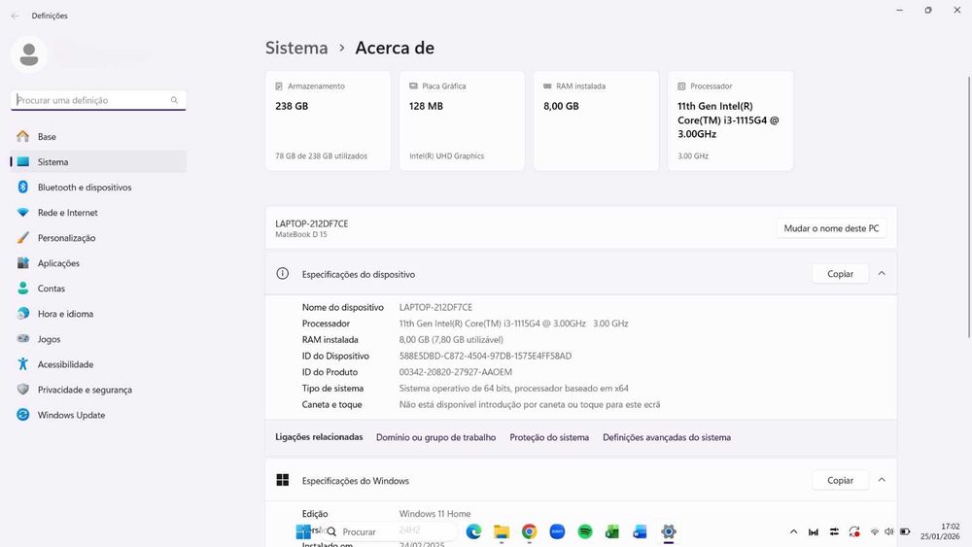Screen dimensions: 972x547
Task: Open Windows Update settings
Action: click(x=98, y=415)
